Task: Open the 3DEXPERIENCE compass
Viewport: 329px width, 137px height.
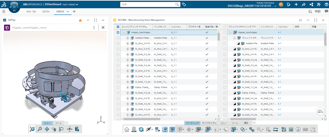Action: [x=14, y=7]
